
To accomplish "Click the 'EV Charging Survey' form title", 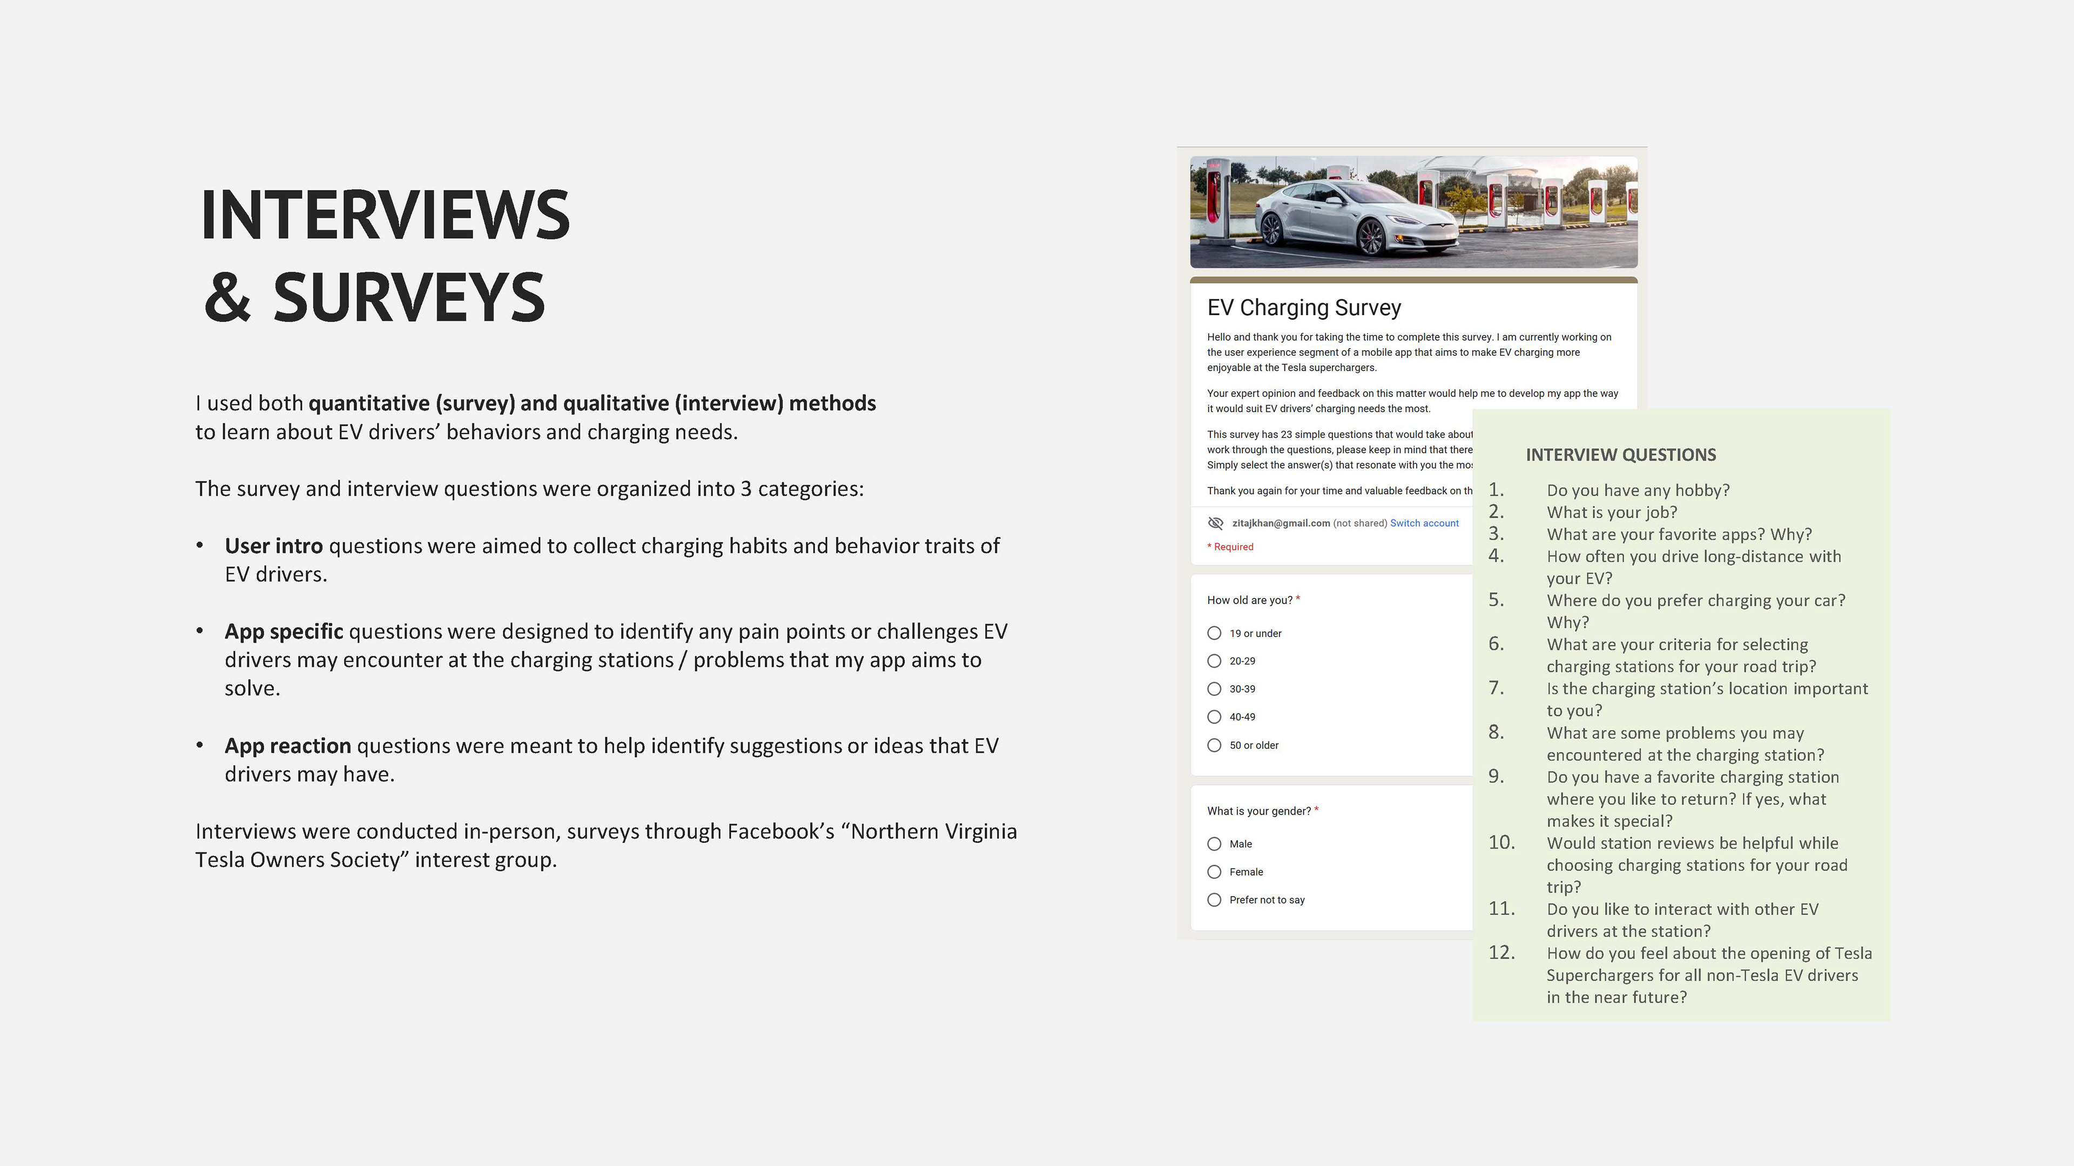I will [1303, 307].
